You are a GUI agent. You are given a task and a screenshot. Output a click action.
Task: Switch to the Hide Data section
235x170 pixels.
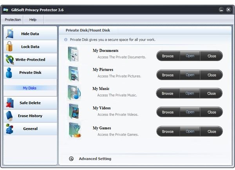coord(30,34)
